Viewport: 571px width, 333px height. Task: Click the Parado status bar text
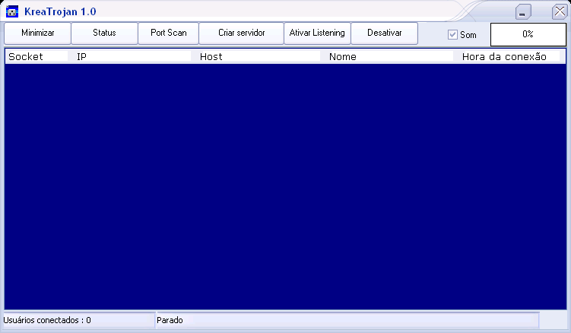(170, 320)
